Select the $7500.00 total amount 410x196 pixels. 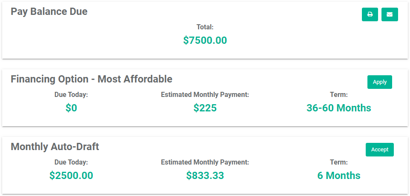coord(205,40)
